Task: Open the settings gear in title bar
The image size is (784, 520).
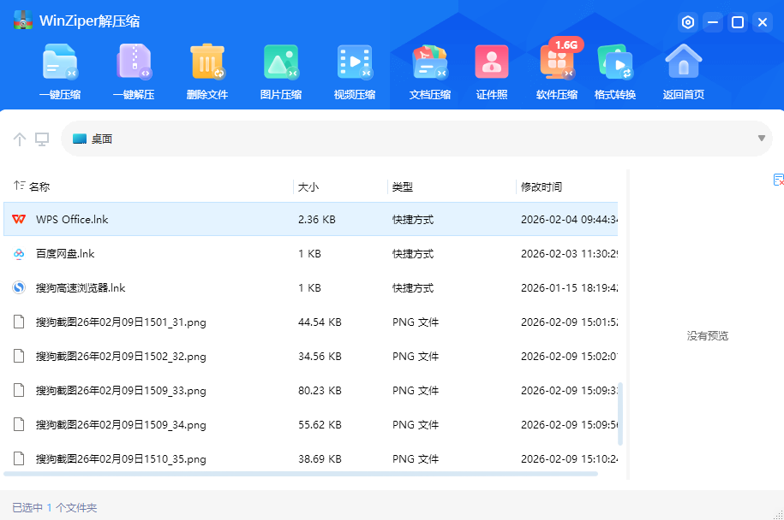Action: [687, 22]
